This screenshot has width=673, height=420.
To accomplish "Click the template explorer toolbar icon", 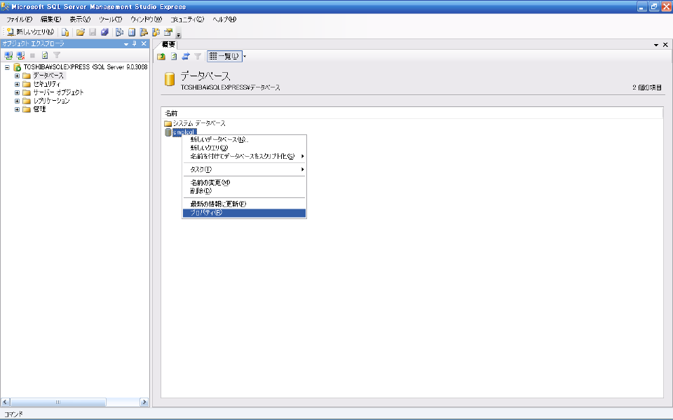I will [x=156, y=32].
